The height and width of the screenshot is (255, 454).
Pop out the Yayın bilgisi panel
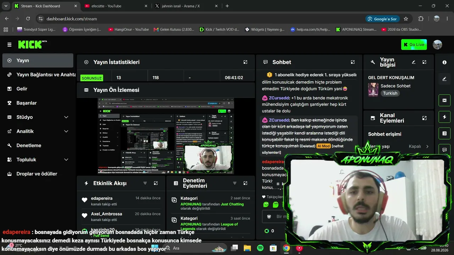click(x=424, y=62)
